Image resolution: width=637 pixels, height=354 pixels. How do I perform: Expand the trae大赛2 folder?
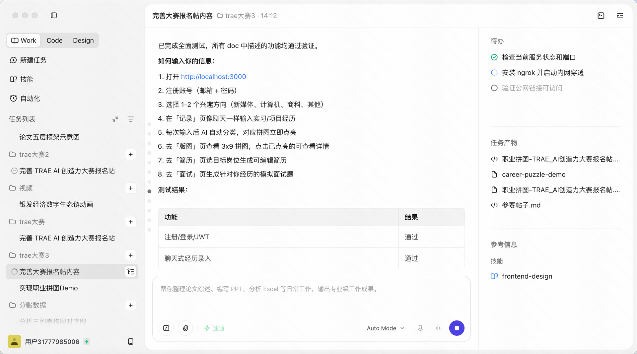pos(29,155)
